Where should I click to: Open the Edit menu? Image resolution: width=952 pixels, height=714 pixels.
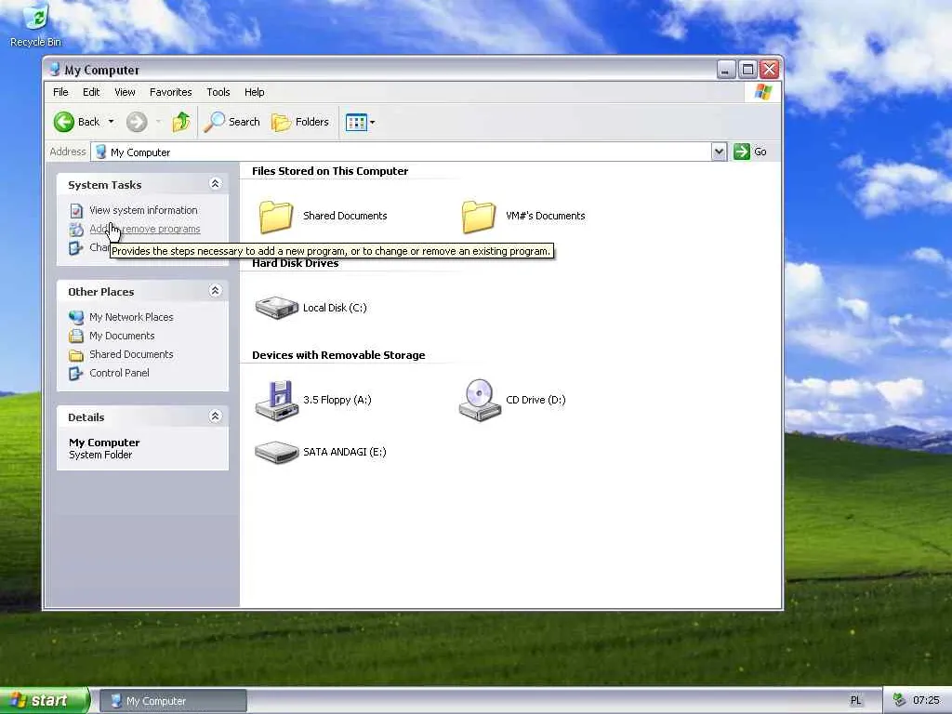click(91, 92)
